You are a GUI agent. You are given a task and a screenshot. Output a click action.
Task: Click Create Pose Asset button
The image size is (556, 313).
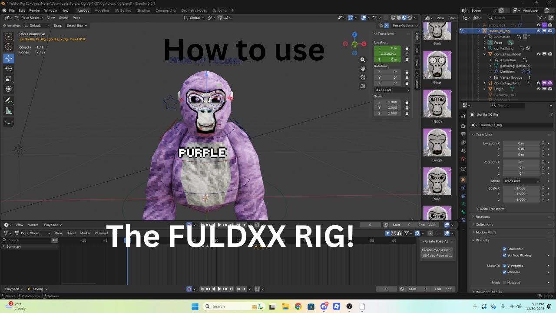[437, 250]
